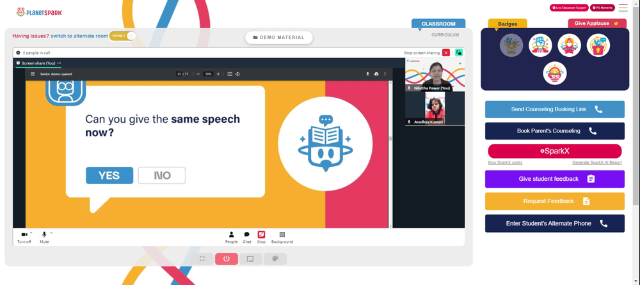Select Aradhya Kumari video tile

point(435,109)
